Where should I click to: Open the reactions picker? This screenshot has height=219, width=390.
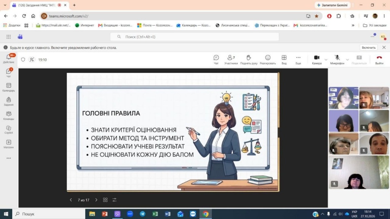268,60
